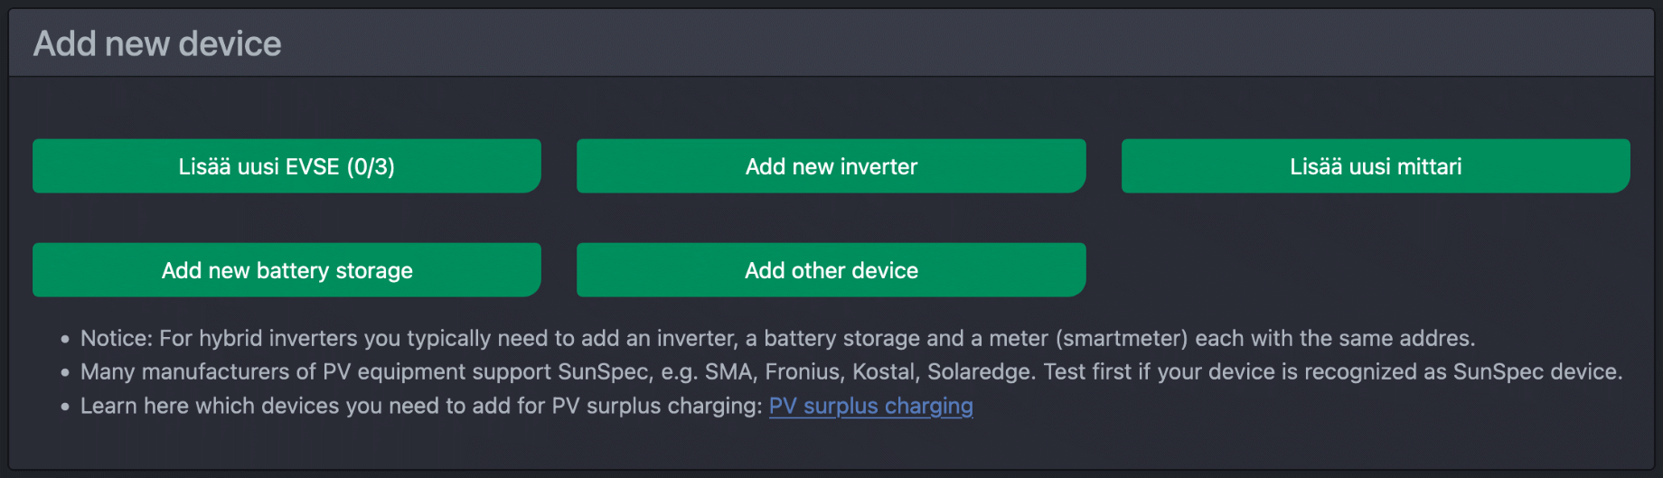
Task: Start adding a battery storage device
Action: [287, 270]
